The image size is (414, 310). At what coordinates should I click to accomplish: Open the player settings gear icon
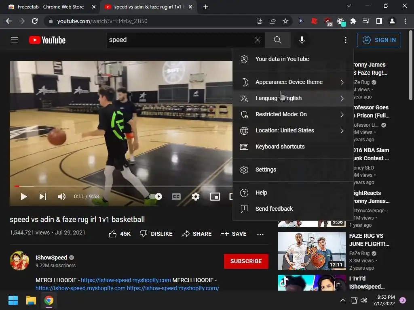(x=196, y=197)
